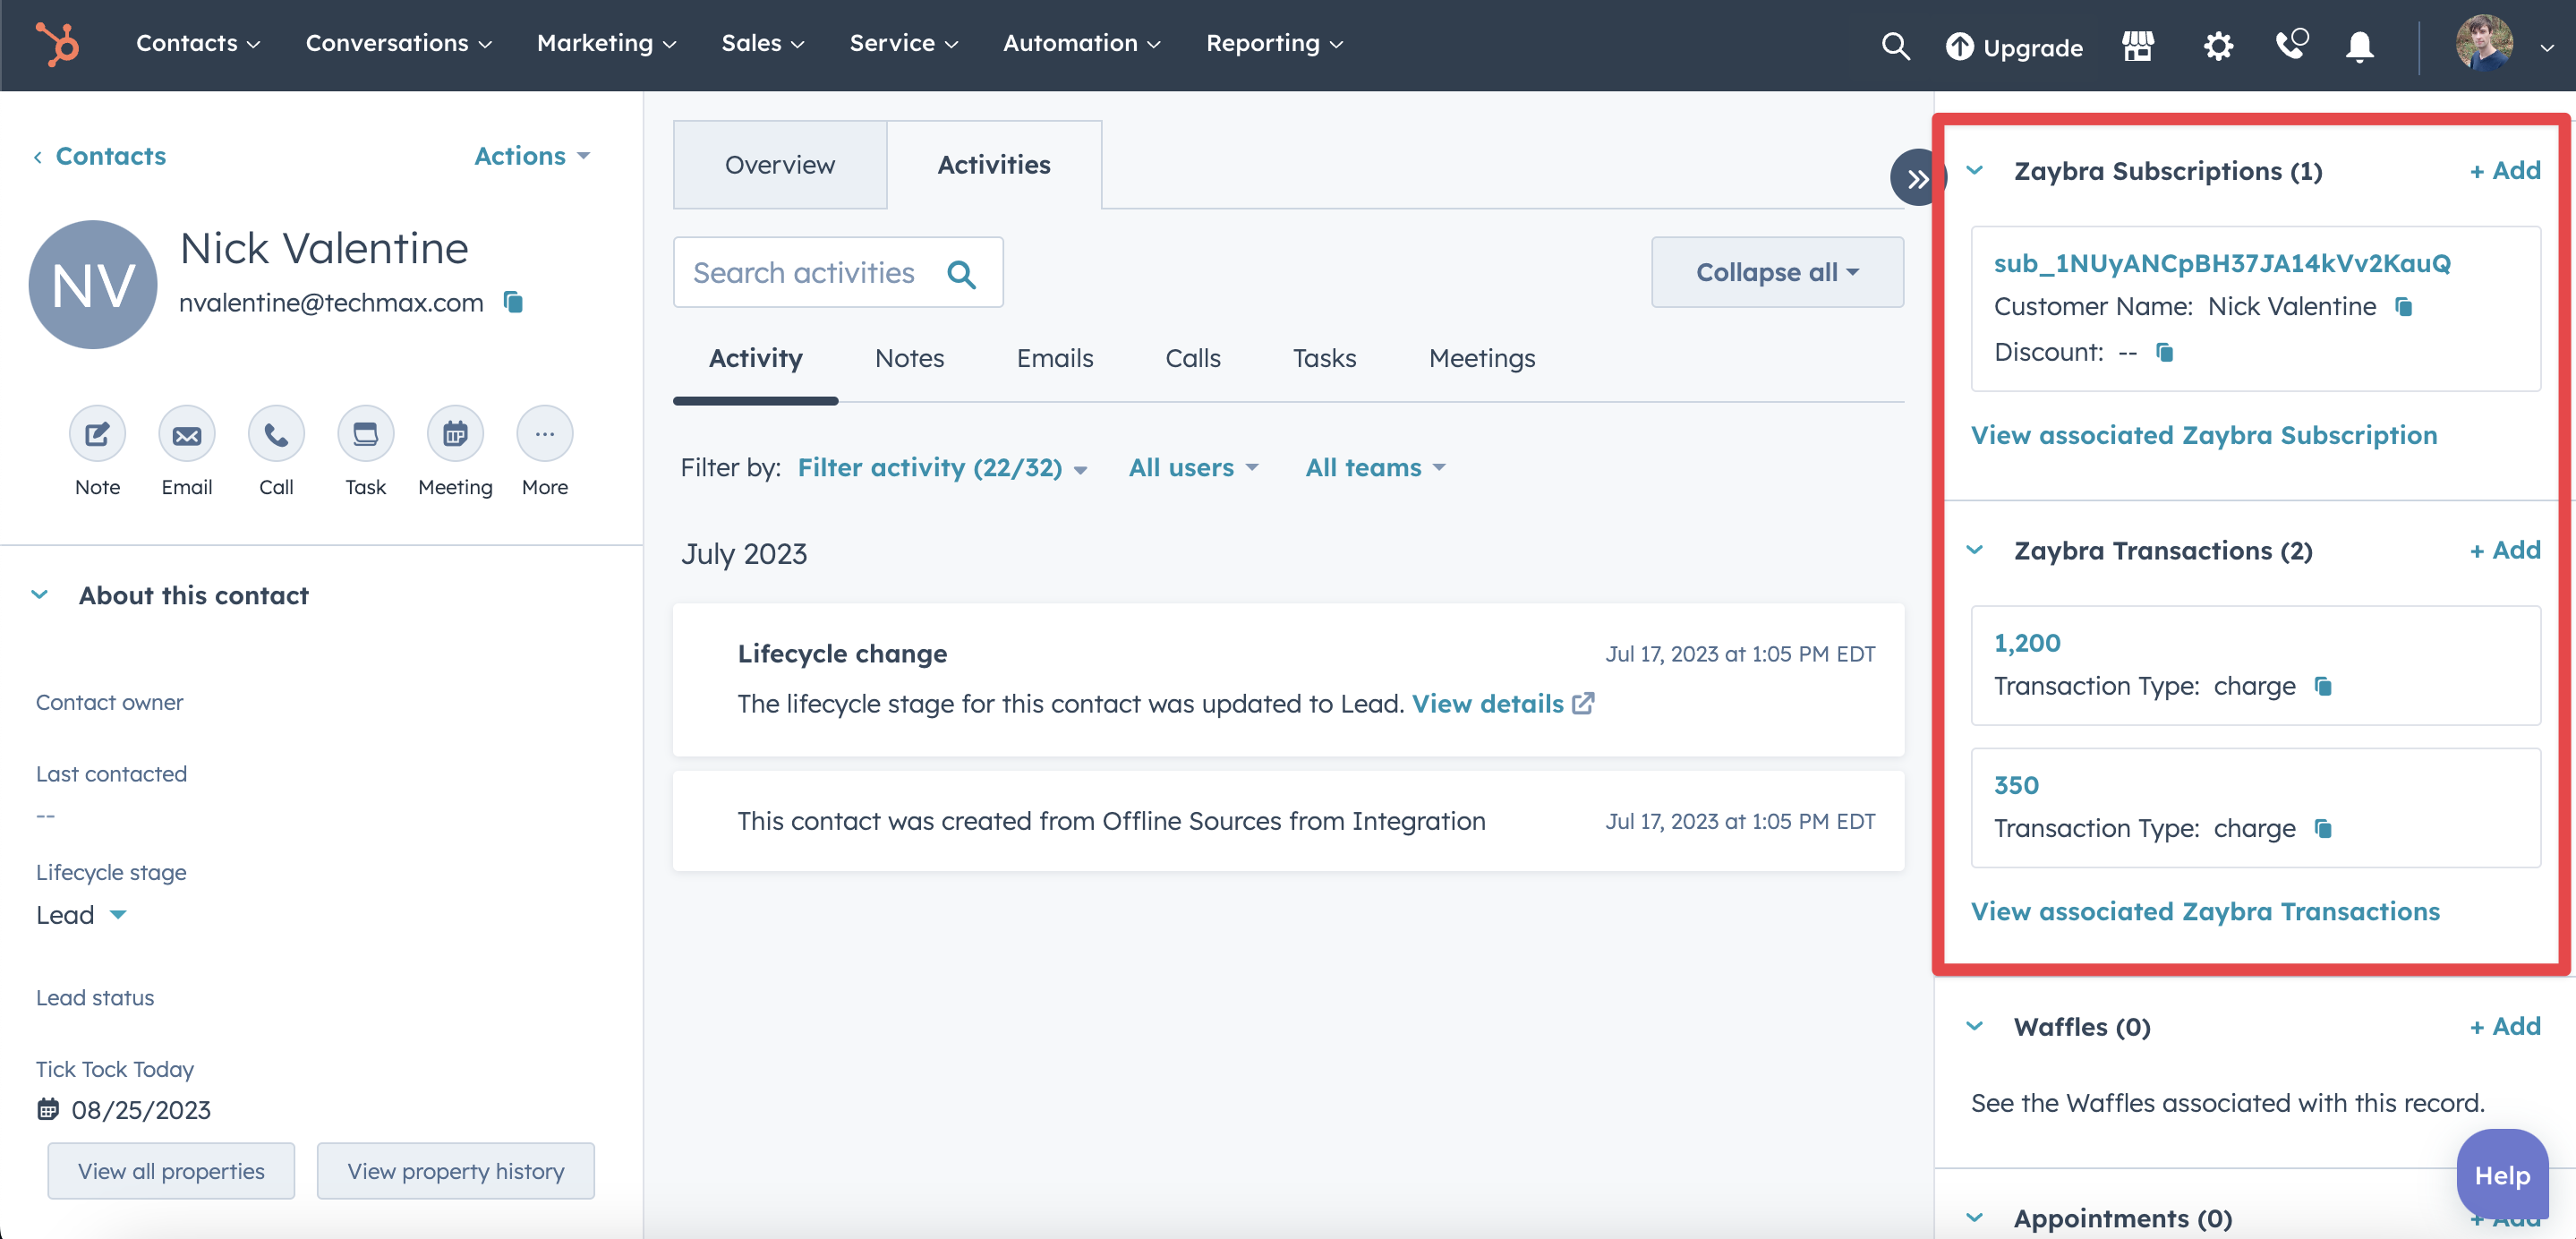Viewport: 2576px width, 1239px height.
Task: Collapse the About this contact section
Action: (40, 595)
